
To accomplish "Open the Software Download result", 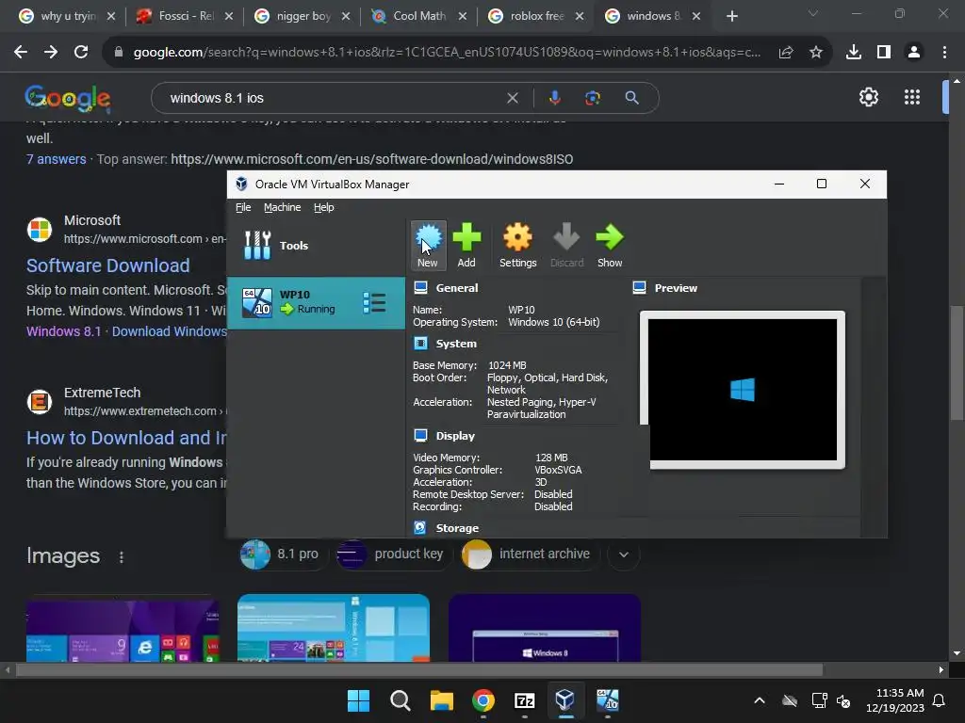I will (x=107, y=265).
